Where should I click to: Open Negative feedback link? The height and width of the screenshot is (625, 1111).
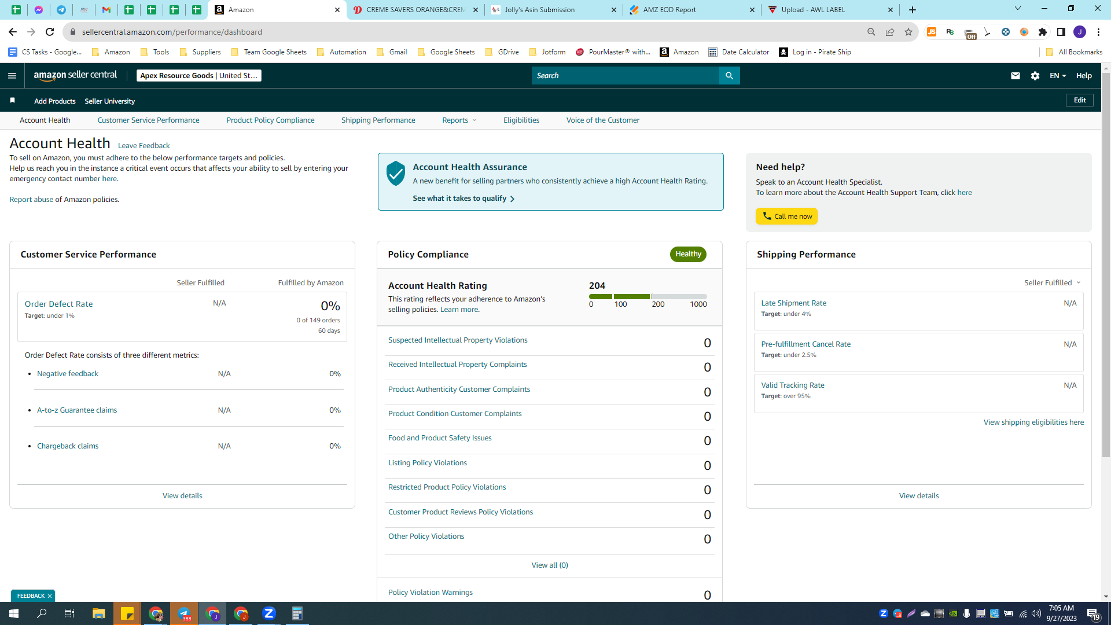tap(68, 374)
